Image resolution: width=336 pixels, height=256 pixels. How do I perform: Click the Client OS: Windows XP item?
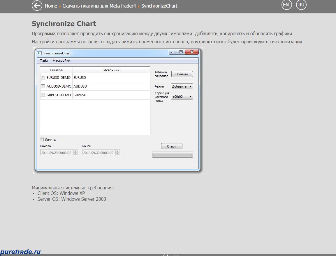[x=61, y=193]
